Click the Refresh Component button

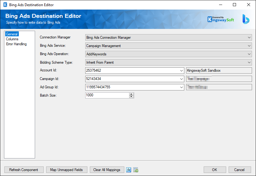pos(24,170)
